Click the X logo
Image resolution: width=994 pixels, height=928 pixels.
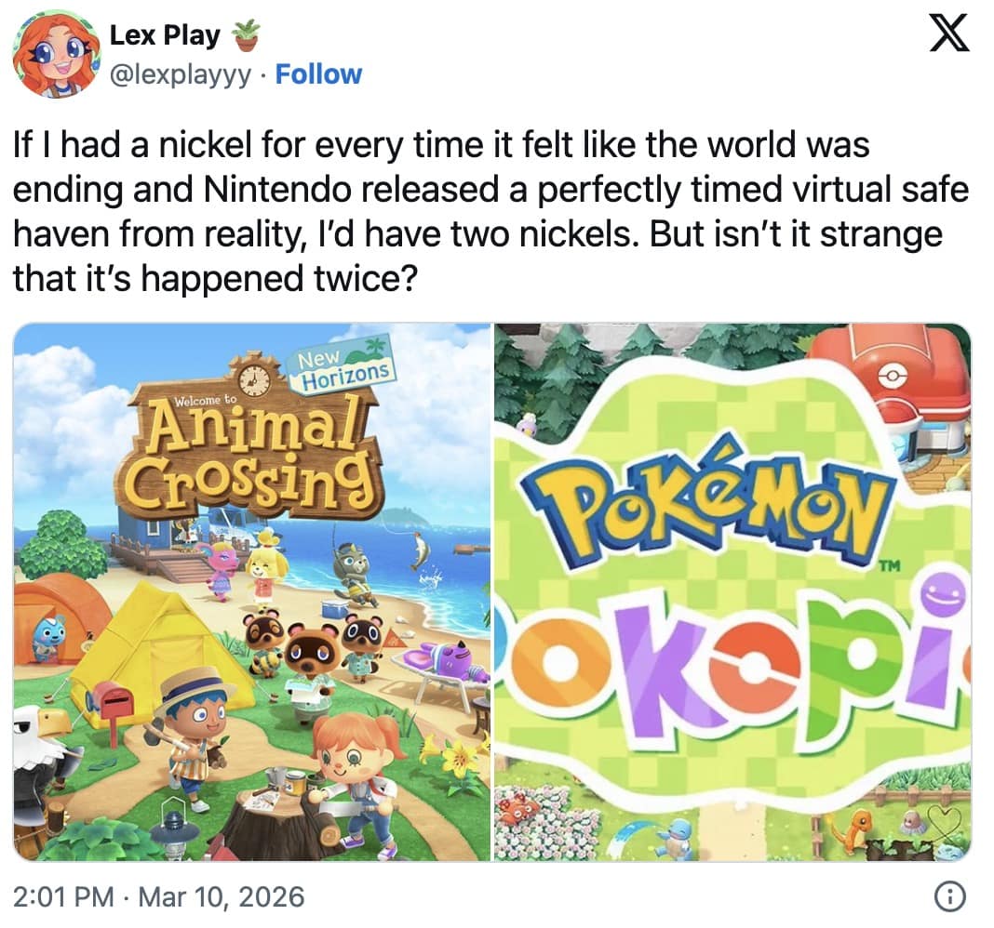click(950, 36)
